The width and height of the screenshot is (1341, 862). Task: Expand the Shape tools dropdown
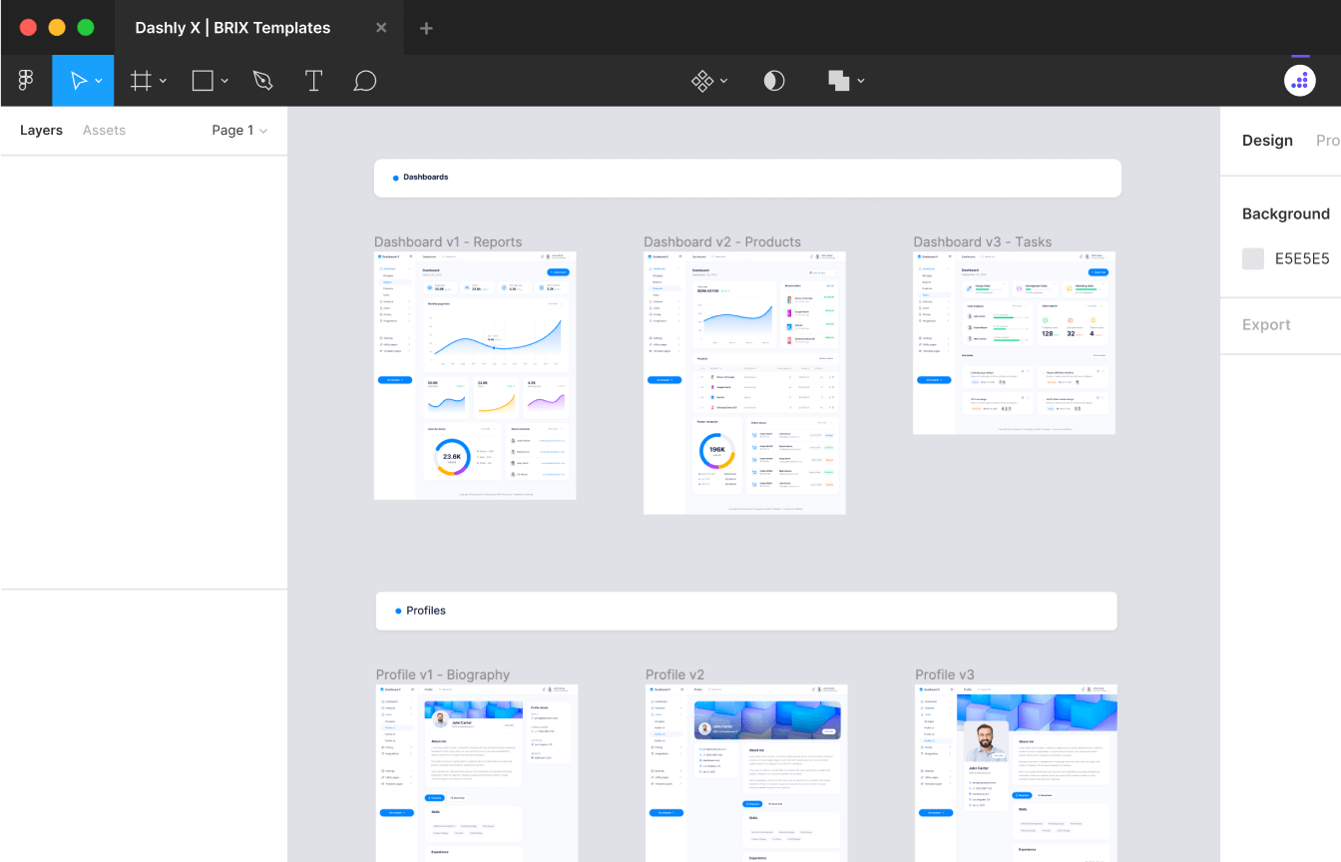coord(223,80)
